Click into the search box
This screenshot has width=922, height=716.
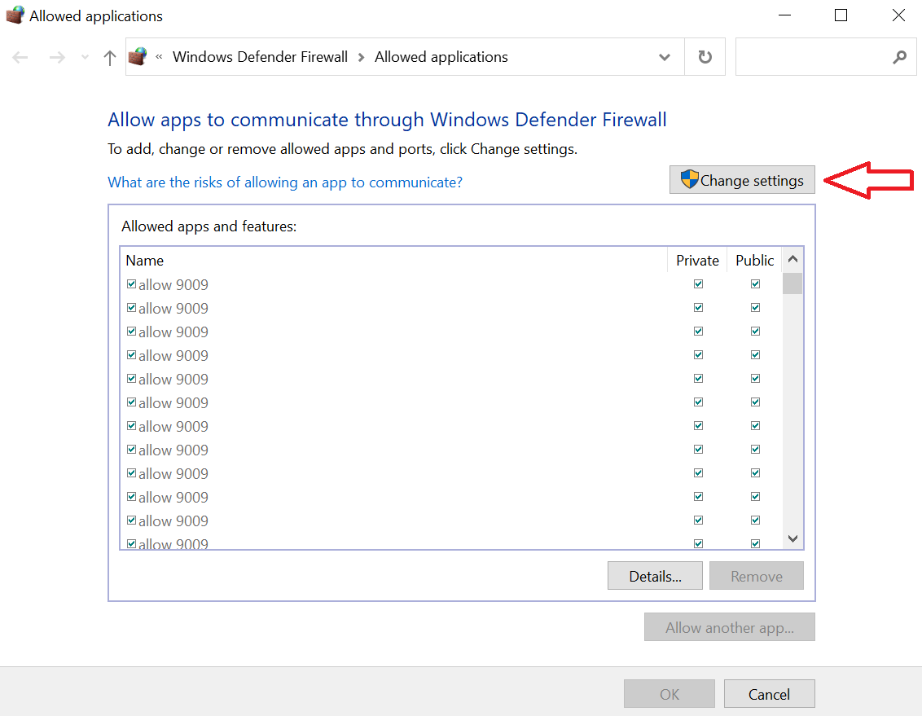coord(826,57)
